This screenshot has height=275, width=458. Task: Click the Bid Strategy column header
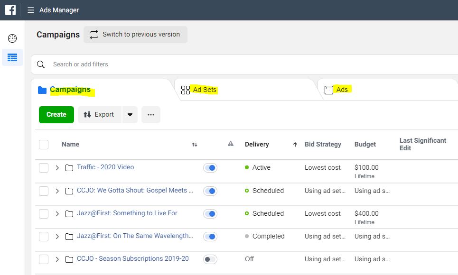coord(323,145)
